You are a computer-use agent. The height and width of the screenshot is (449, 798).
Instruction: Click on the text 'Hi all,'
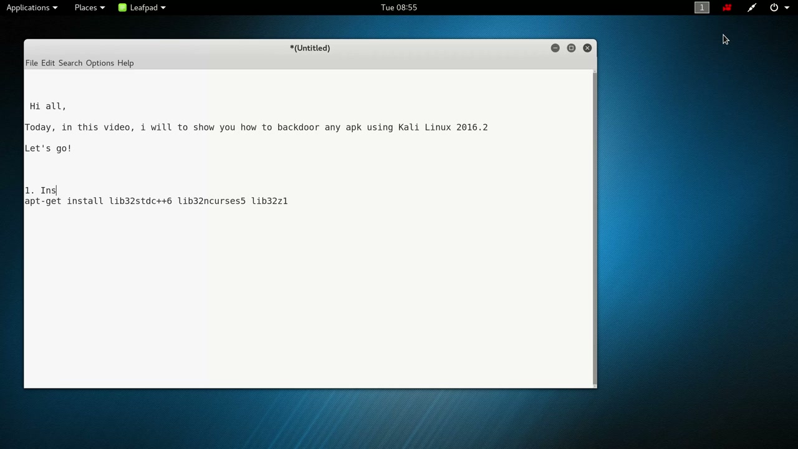pos(48,106)
